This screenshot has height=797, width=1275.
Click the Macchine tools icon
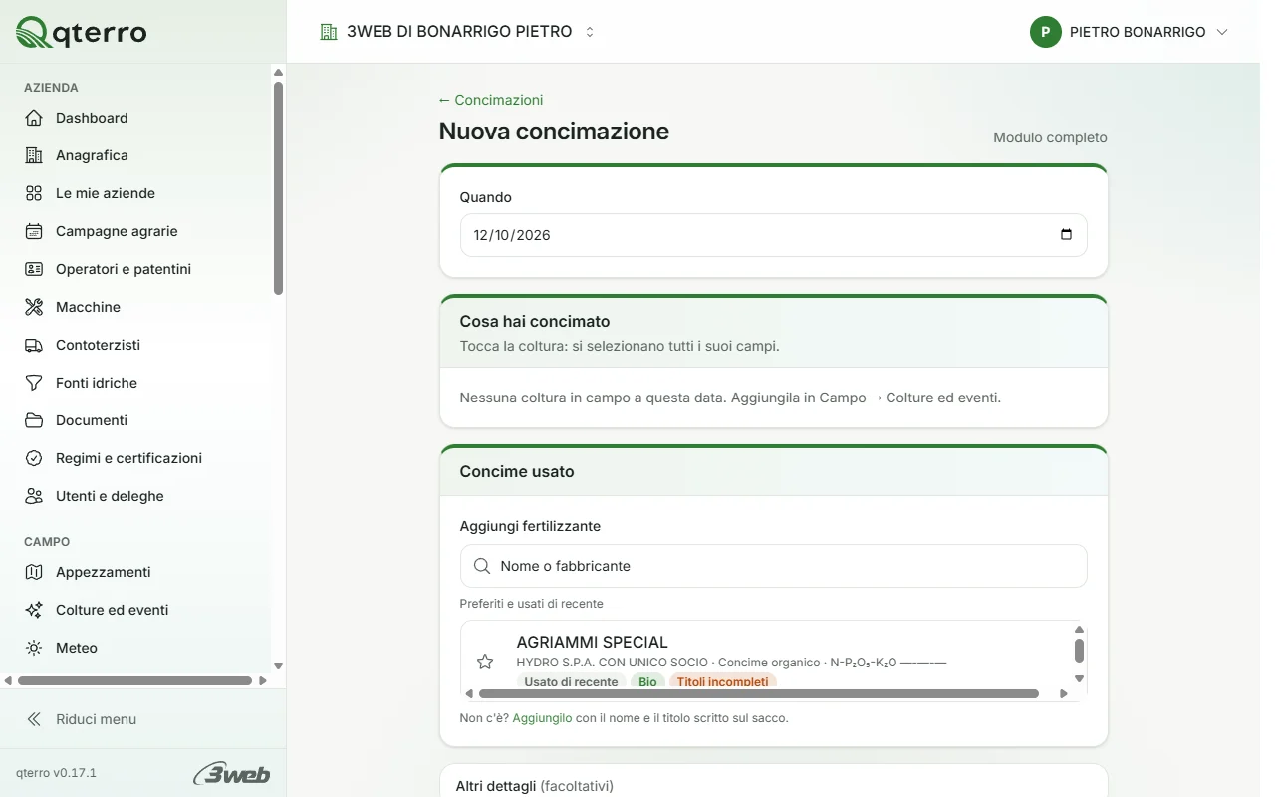click(x=34, y=307)
